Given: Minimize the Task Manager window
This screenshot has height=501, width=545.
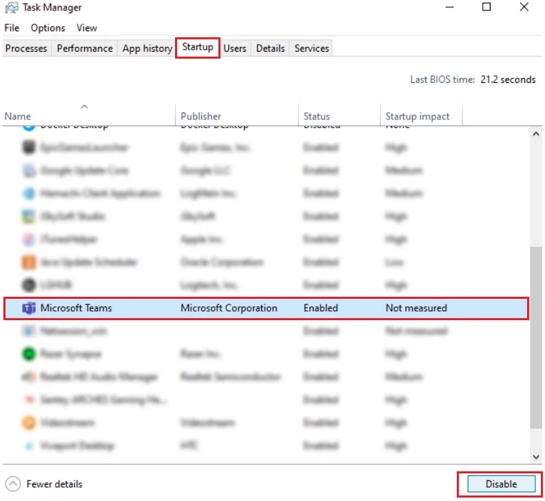Looking at the screenshot, I should [450, 8].
